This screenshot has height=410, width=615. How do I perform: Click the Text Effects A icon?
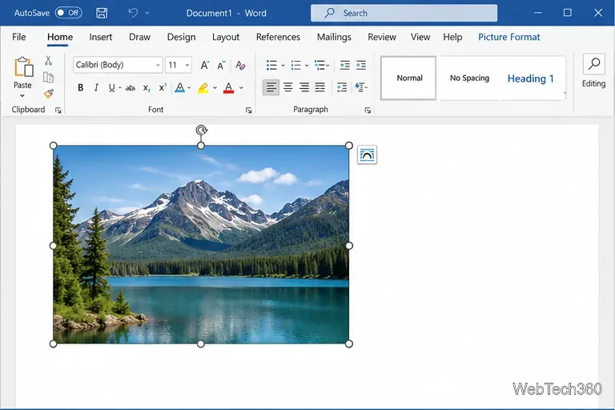tap(179, 87)
